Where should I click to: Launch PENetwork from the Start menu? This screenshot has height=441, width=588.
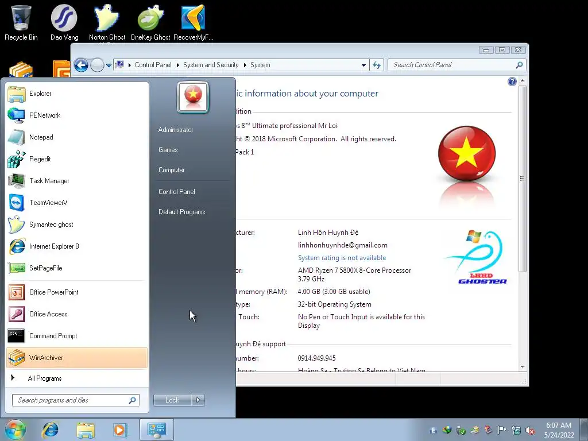(x=77, y=115)
